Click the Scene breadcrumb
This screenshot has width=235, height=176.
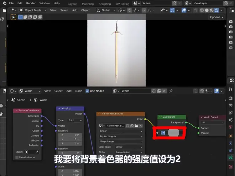click(x=21, y=100)
